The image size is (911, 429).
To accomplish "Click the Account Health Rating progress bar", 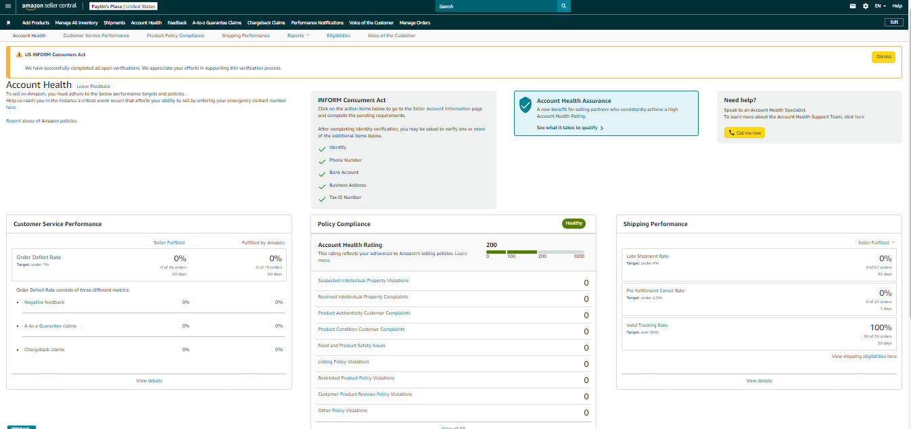I will [x=535, y=252].
